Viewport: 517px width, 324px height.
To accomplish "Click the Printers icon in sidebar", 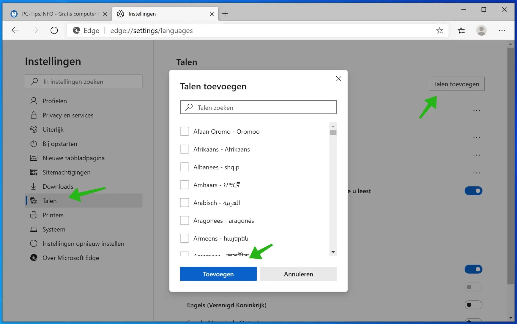I will (x=34, y=215).
